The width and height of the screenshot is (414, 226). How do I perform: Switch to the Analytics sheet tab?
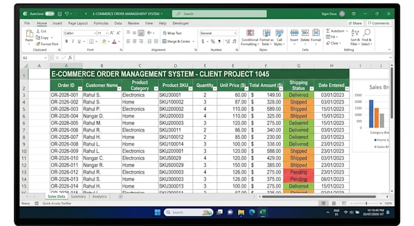[99, 197]
